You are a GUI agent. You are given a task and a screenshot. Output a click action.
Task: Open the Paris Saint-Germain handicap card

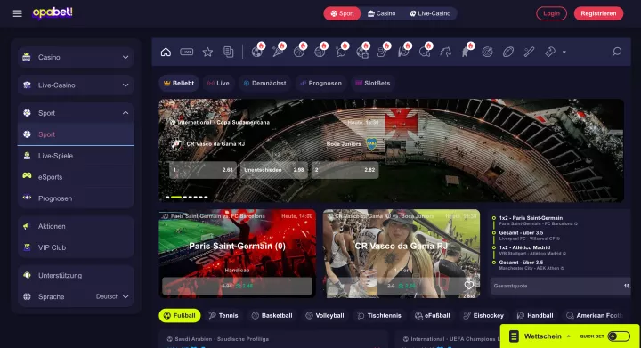(x=237, y=254)
